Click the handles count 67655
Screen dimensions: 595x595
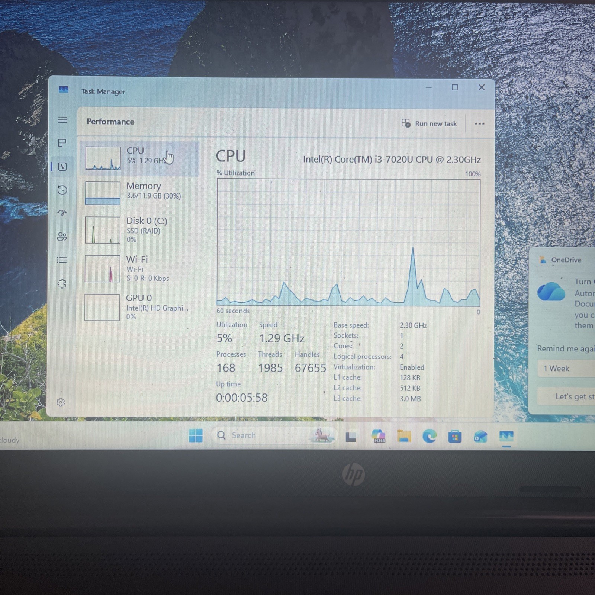click(311, 368)
